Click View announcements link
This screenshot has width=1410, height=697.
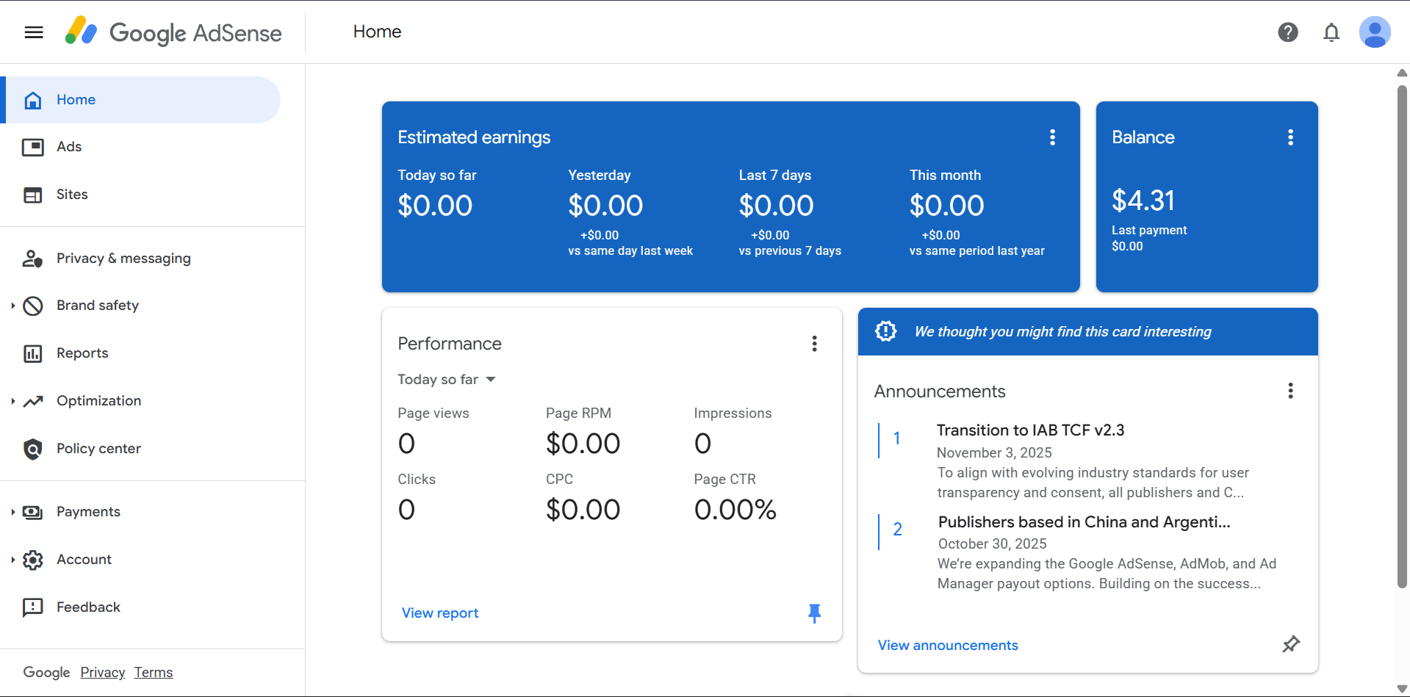click(x=947, y=646)
